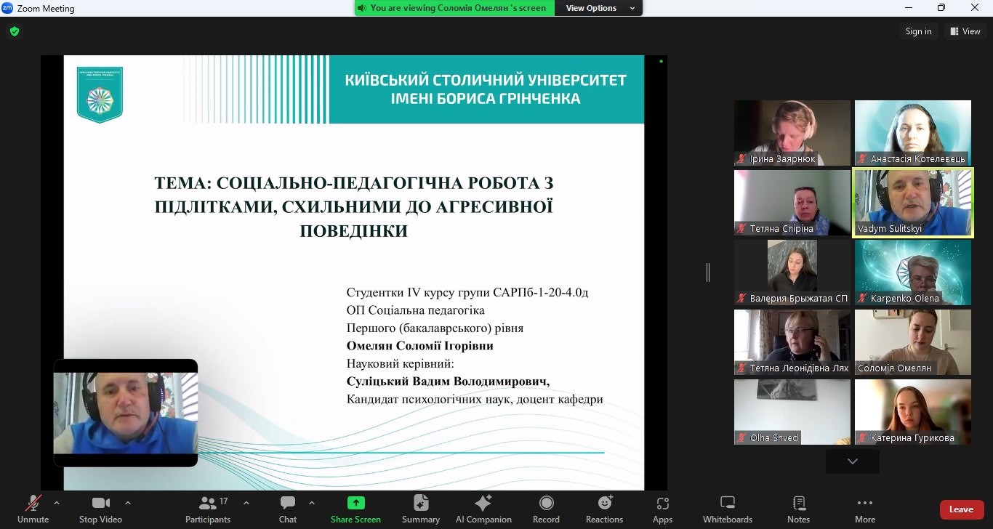Screen dimensions: 993x529
Task: Expand audio settings arrow next to Unmute
Action: [x=57, y=503]
